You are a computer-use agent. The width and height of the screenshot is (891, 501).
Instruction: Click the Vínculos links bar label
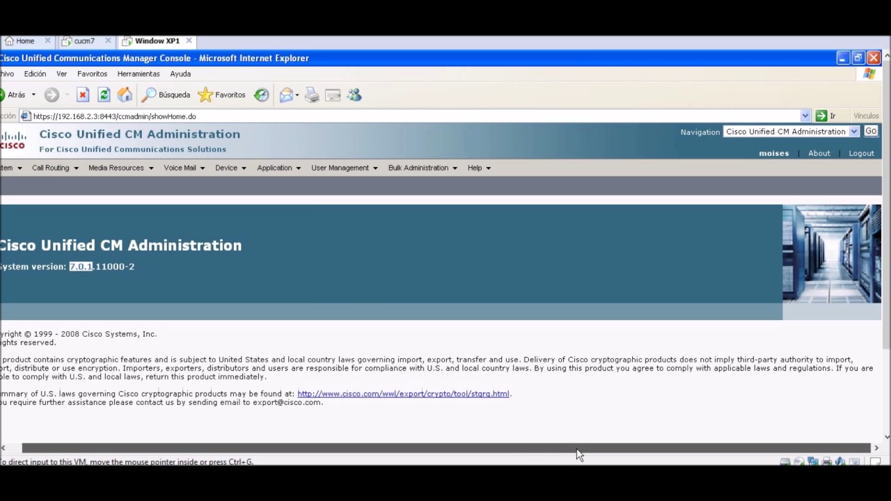coord(866,116)
